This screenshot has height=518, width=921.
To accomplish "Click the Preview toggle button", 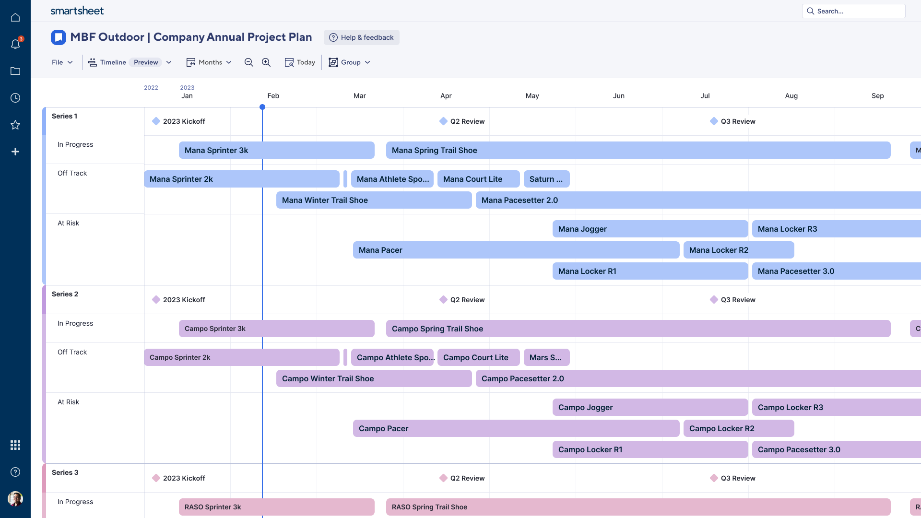I will pyautogui.click(x=145, y=63).
